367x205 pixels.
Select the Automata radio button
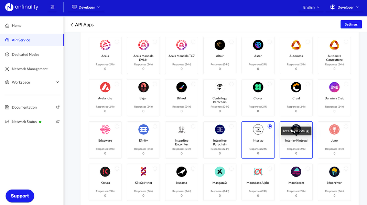pyautogui.click(x=308, y=42)
